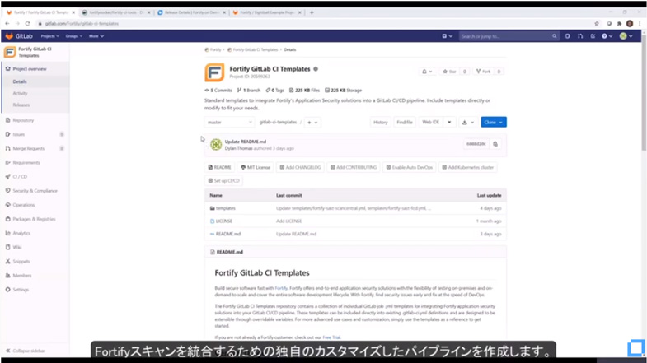This screenshot has height=363, width=647.
Task: Focus the Search or jump to field
Action: tap(509, 36)
